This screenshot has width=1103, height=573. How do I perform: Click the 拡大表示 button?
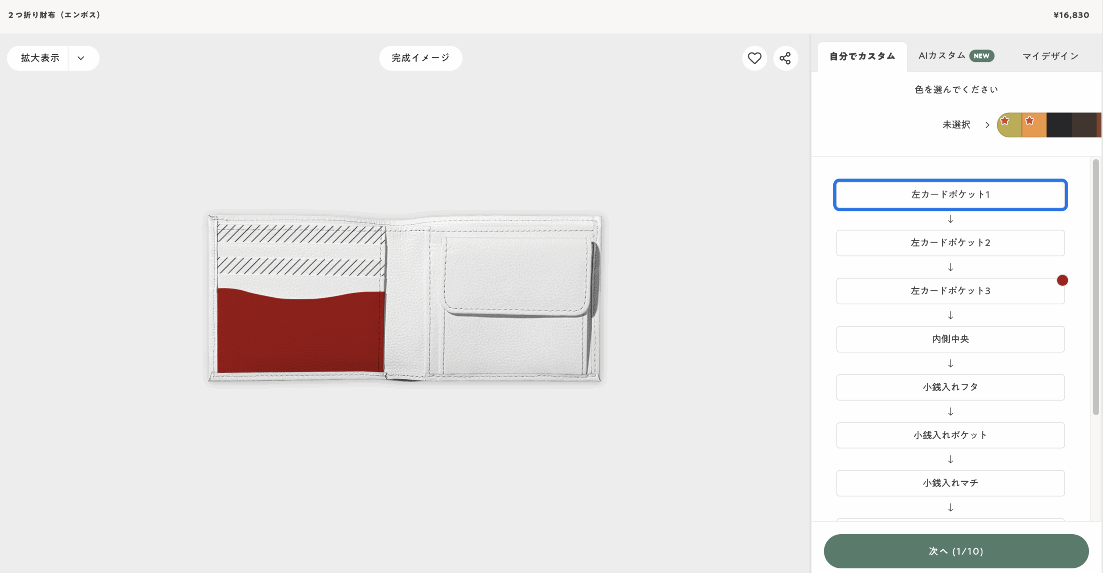(40, 58)
